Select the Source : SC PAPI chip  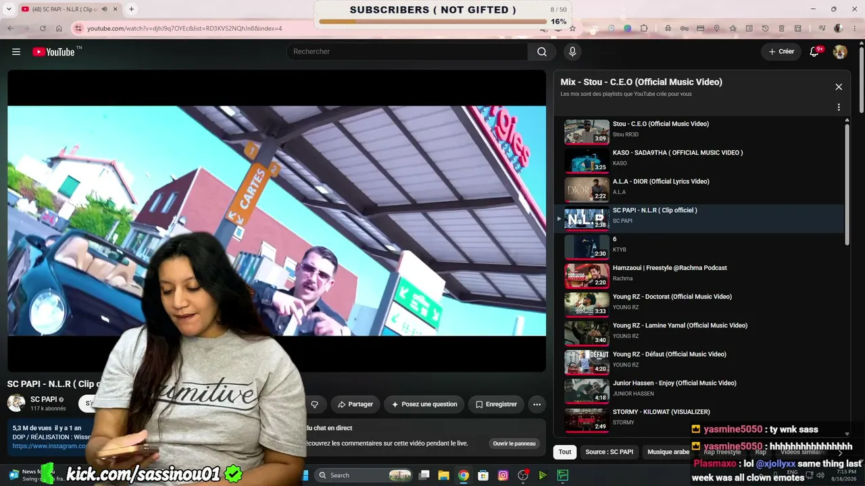pyautogui.click(x=609, y=452)
